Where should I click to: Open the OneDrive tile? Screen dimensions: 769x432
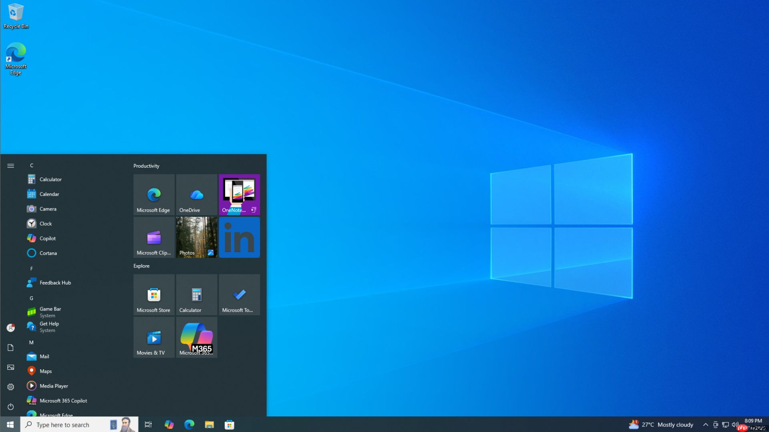(196, 195)
